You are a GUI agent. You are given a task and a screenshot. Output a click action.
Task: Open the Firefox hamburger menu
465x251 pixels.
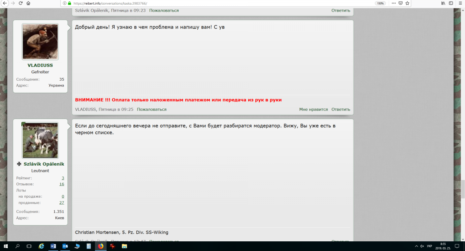click(x=460, y=3)
